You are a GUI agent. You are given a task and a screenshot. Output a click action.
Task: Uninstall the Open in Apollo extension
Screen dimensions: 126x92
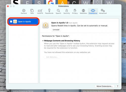(x=56, y=30)
